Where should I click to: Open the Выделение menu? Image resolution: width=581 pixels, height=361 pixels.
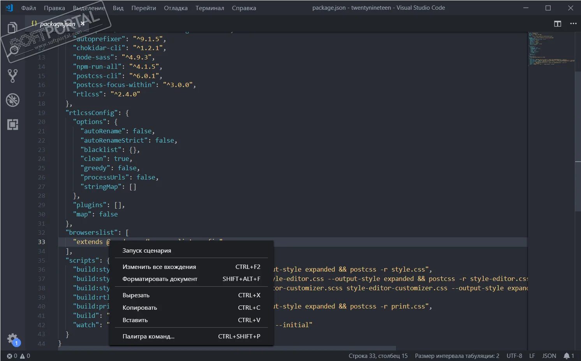[x=89, y=8]
